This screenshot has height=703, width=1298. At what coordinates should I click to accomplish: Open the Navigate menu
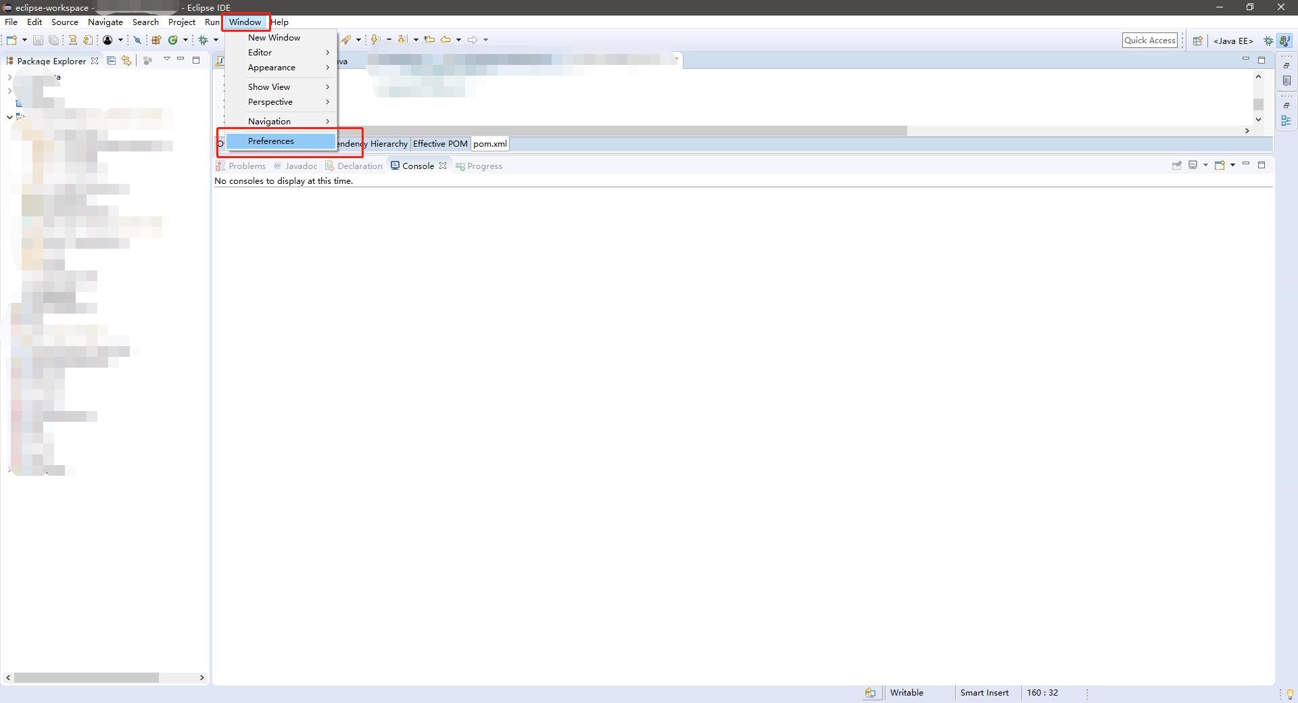[105, 22]
